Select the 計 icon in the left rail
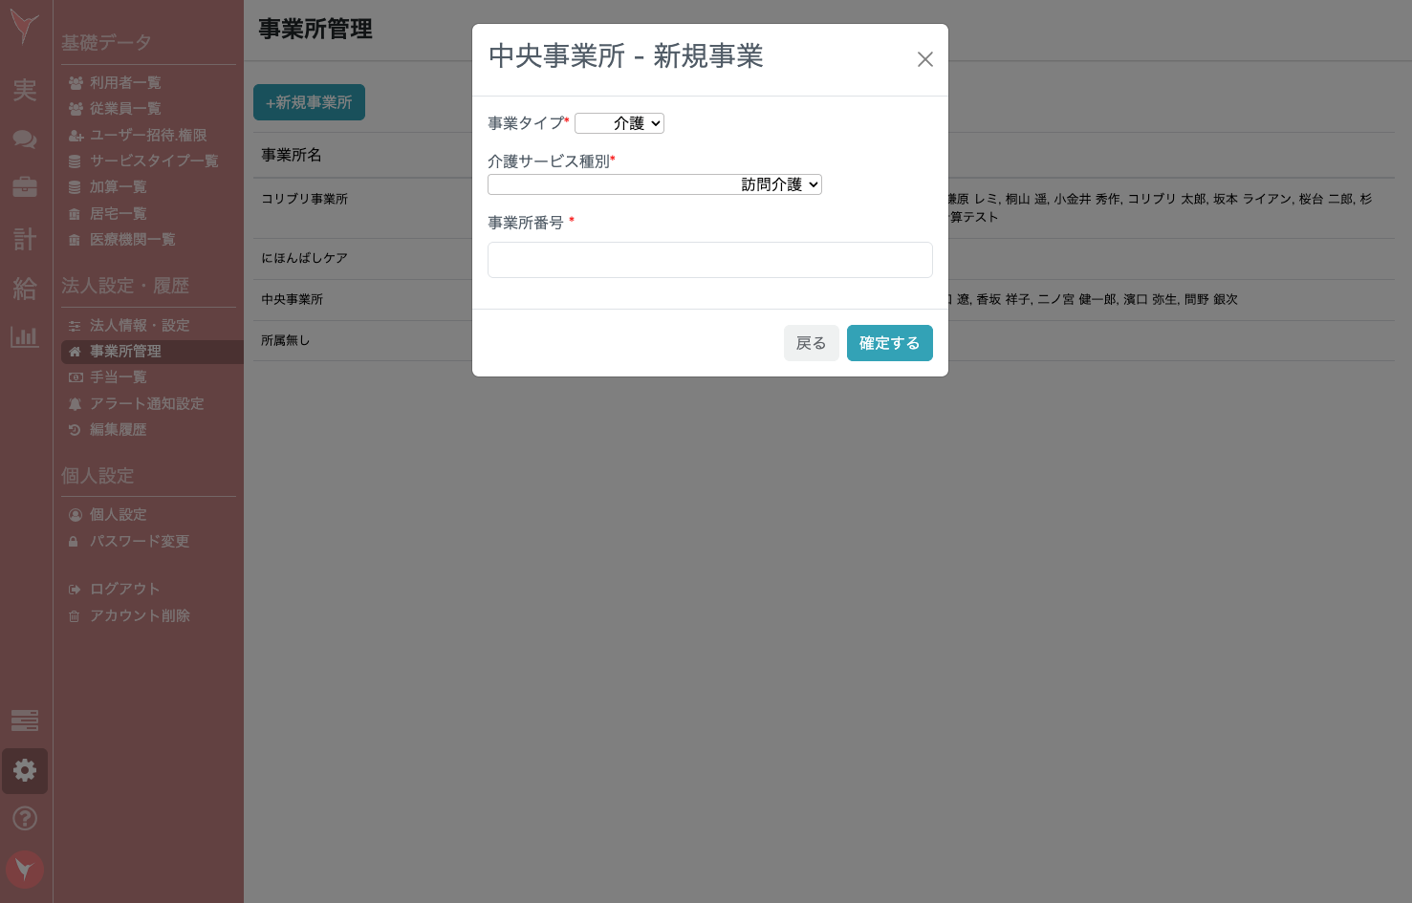Screen dimensions: 1412x903 click(x=24, y=240)
